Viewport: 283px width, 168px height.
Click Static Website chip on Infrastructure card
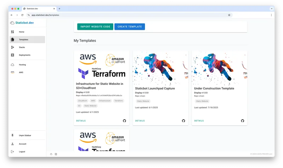coord(91,106)
